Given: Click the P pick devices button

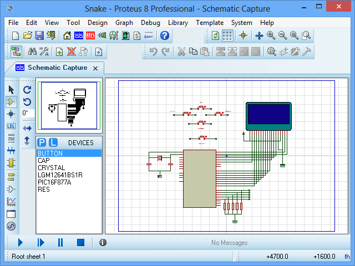Looking at the screenshot, I should [x=42, y=142].
